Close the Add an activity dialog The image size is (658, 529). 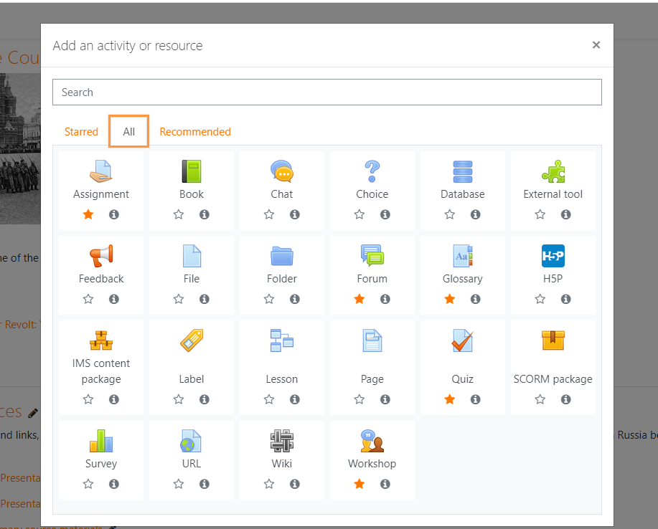click(596, 45)
